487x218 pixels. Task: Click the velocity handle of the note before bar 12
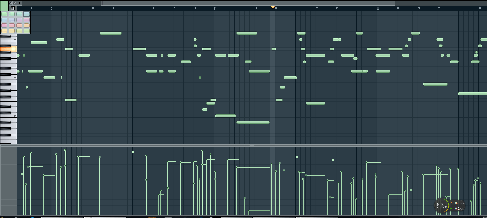point(100,157)
